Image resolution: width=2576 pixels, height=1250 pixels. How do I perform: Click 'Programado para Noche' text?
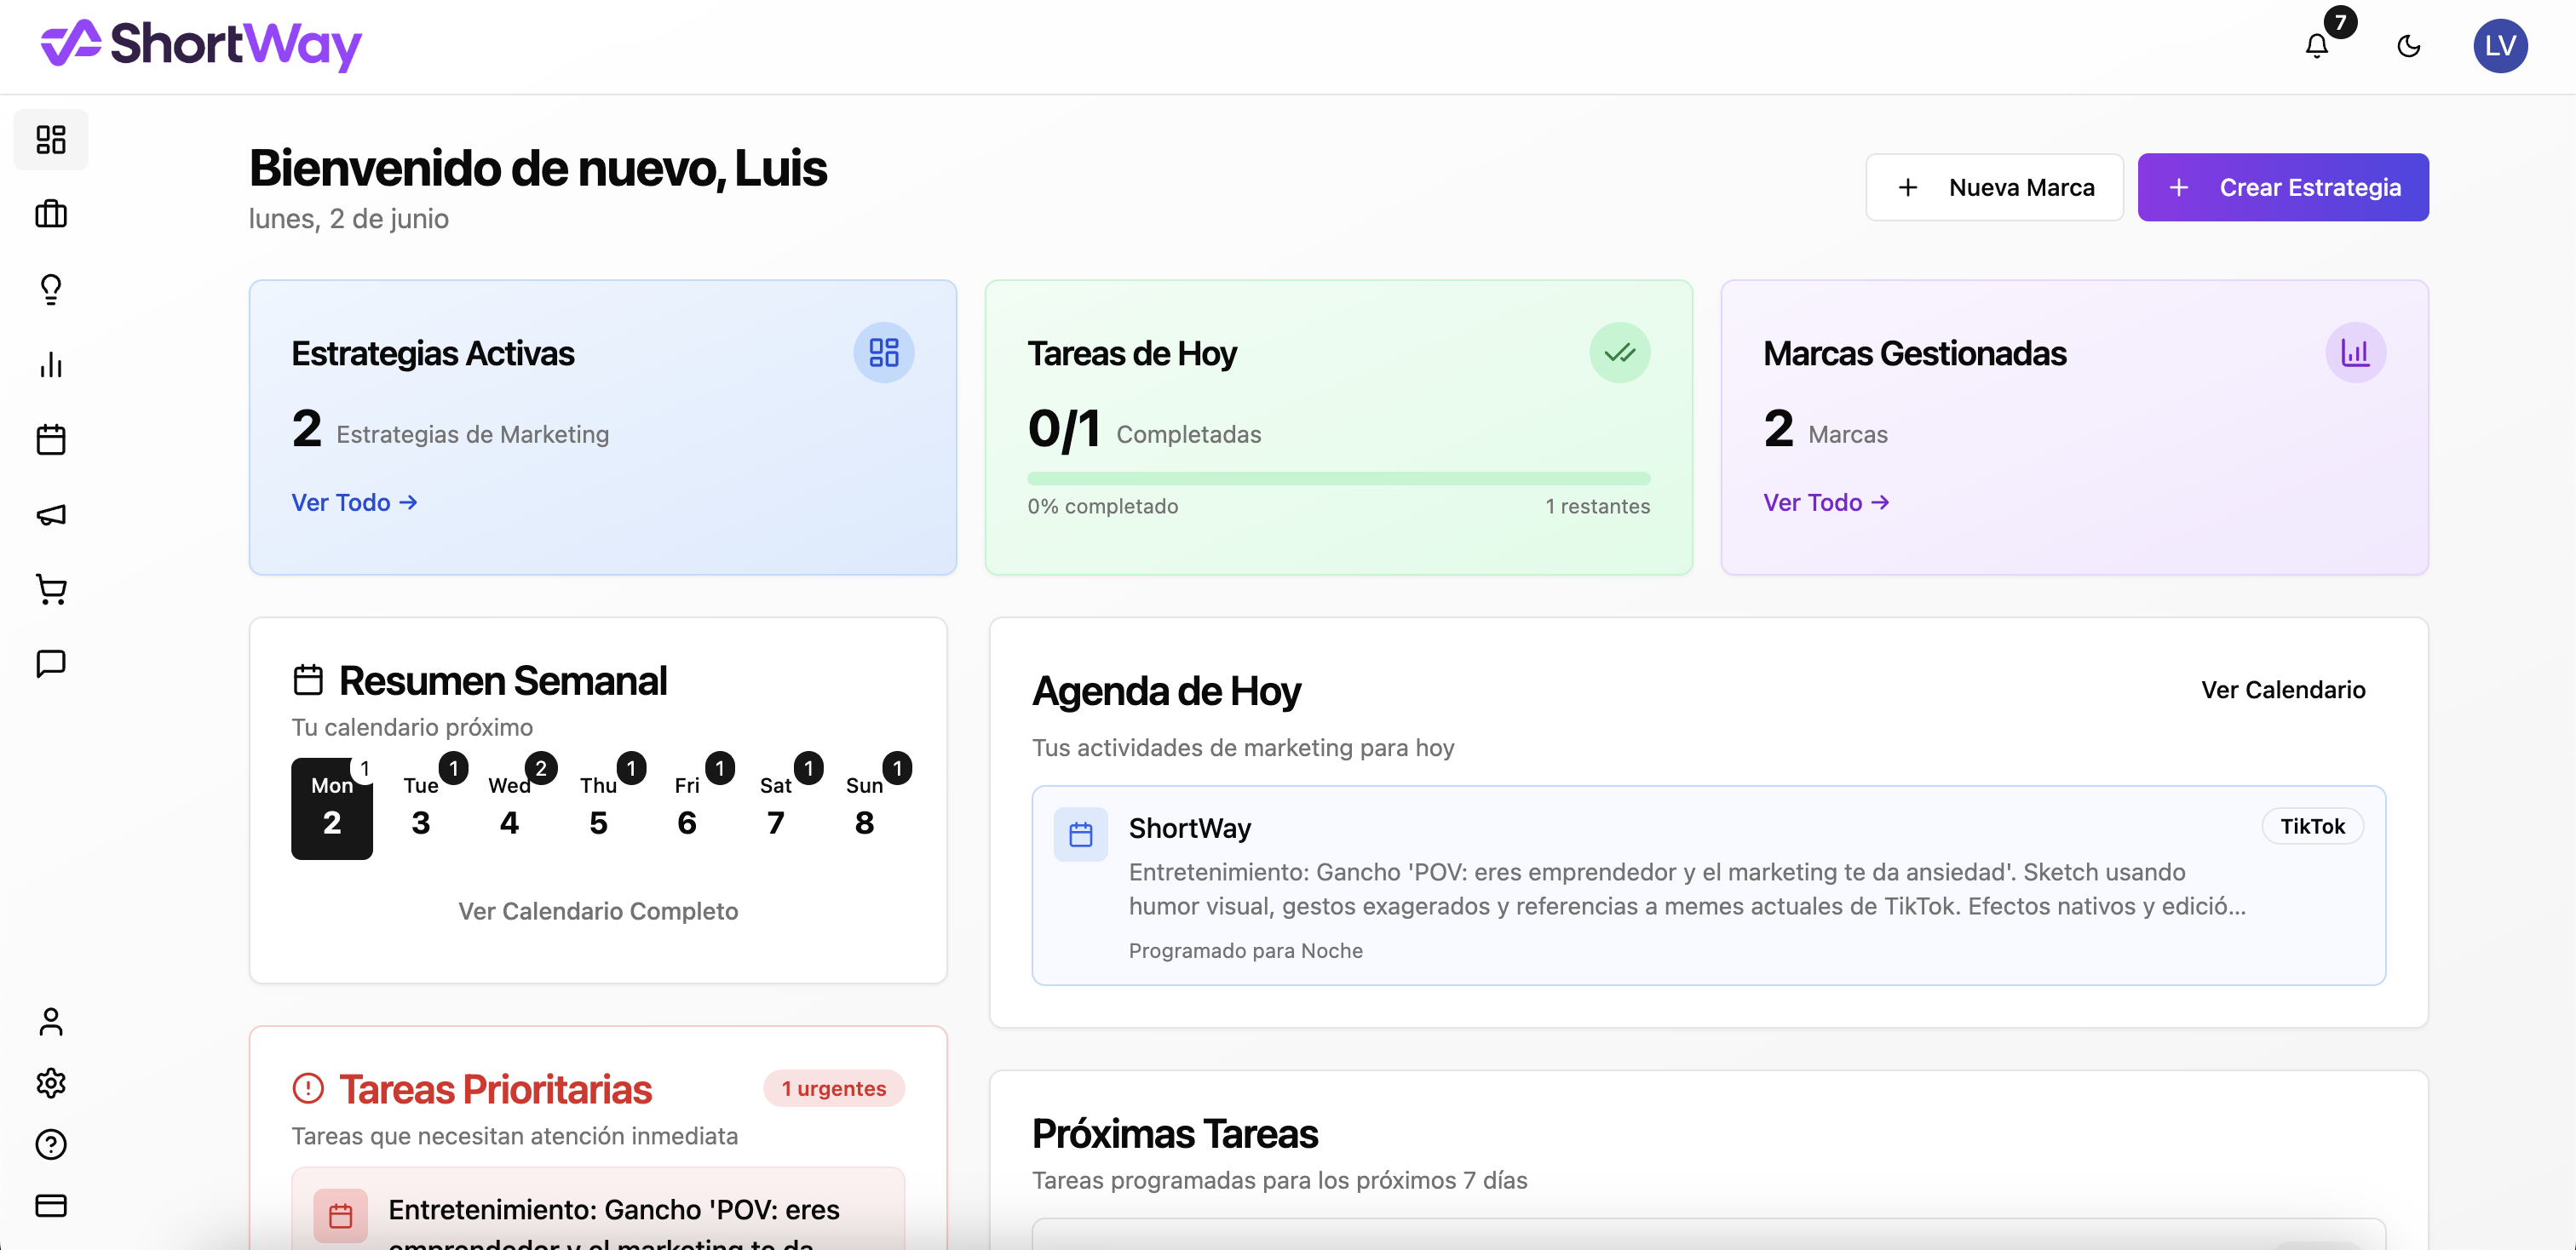1245,949
